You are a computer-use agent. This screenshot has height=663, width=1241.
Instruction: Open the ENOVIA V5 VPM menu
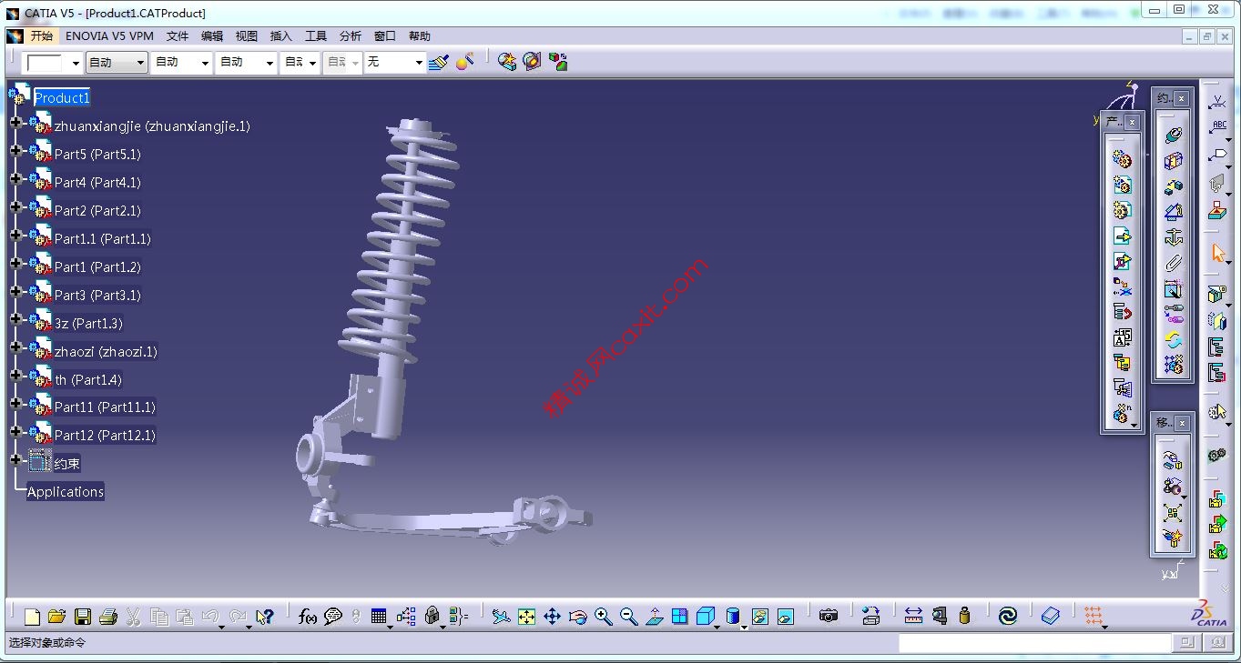click(x=109, y=35)
